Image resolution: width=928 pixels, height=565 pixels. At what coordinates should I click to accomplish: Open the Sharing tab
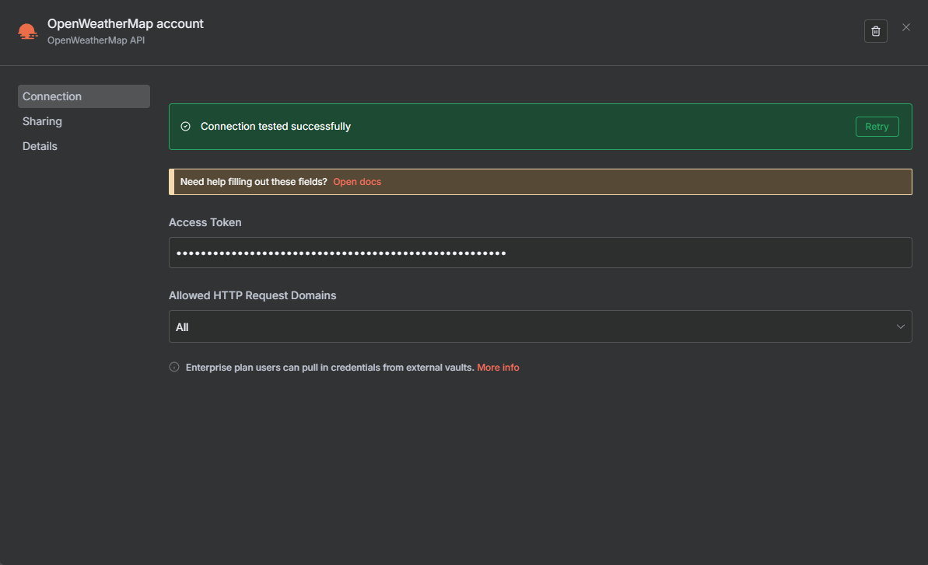[x=42, y=121]
